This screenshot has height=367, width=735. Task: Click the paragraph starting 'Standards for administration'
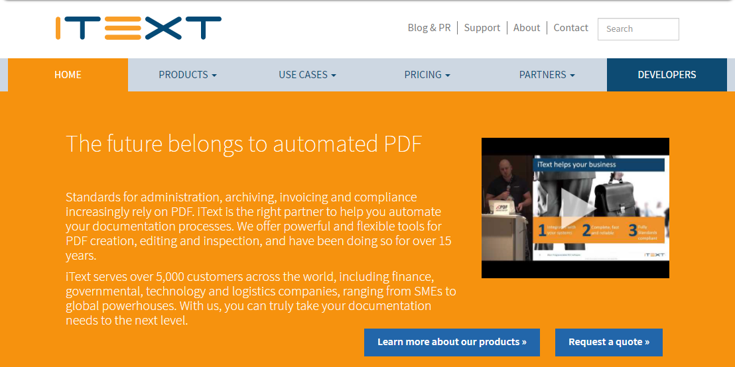pyautogui.click(x=259, y=227)
